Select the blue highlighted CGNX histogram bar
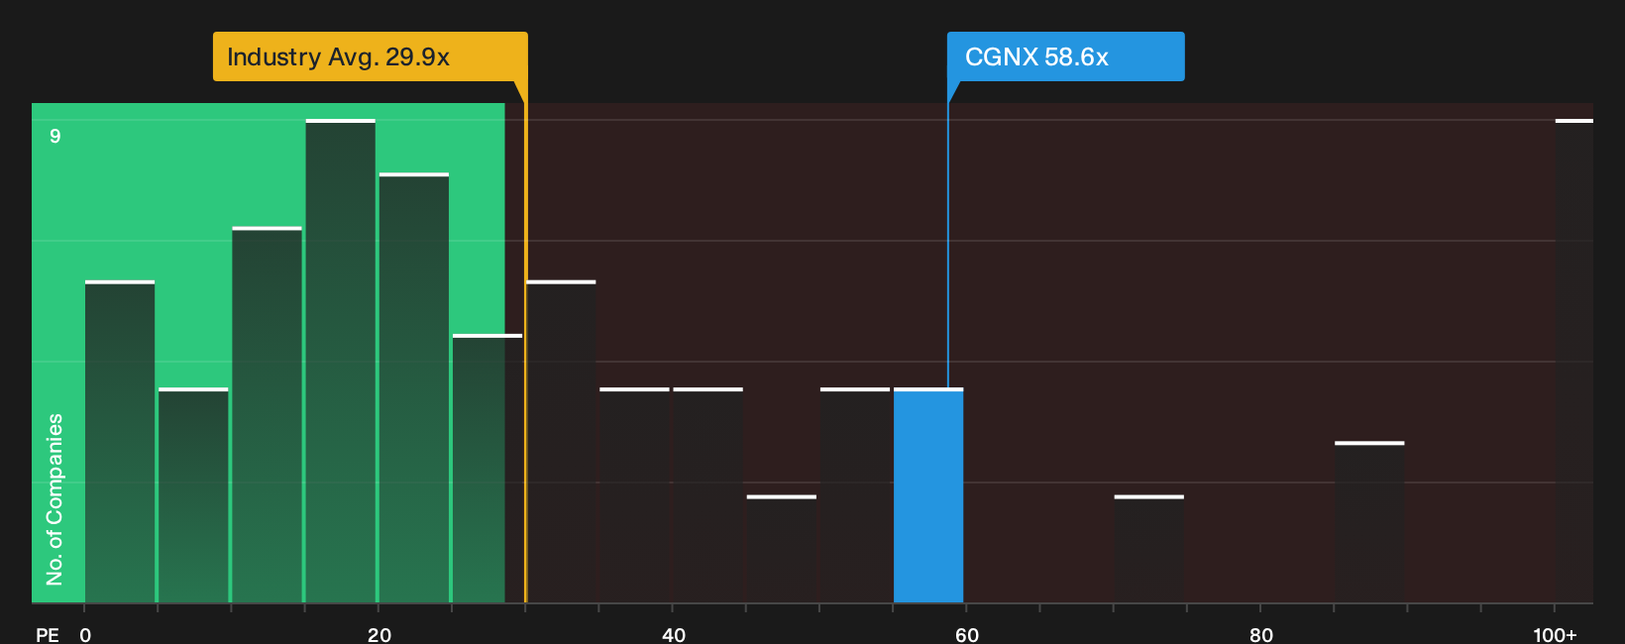 click(928, 495)
